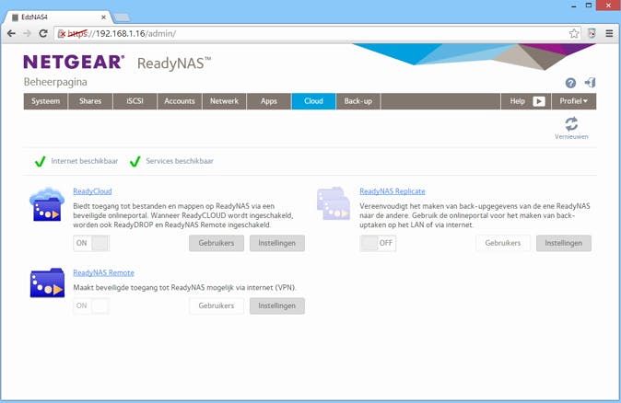Maximize the browser window
Image resolution: width=621 pixels, height=403 pixels.
[x=589, y=6]
